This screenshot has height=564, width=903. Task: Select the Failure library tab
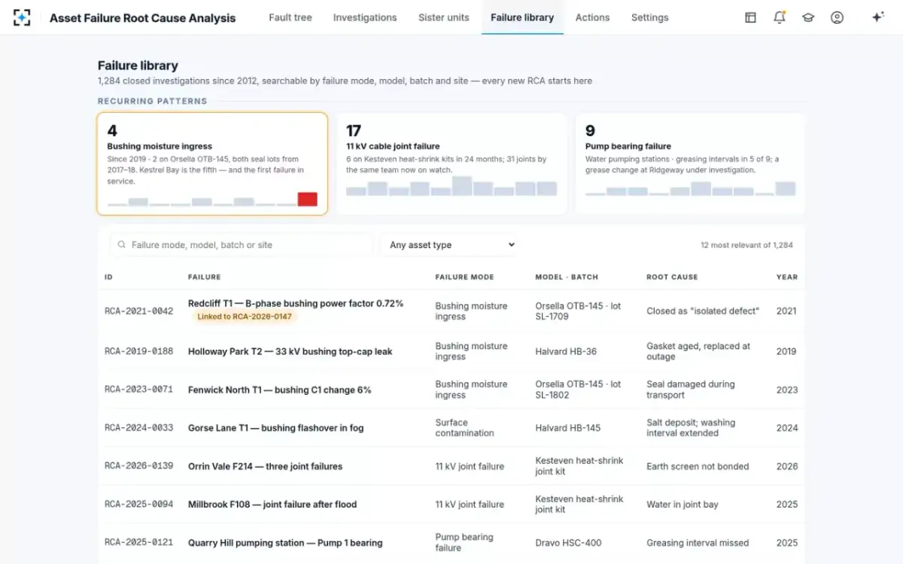tap(522, 17)
